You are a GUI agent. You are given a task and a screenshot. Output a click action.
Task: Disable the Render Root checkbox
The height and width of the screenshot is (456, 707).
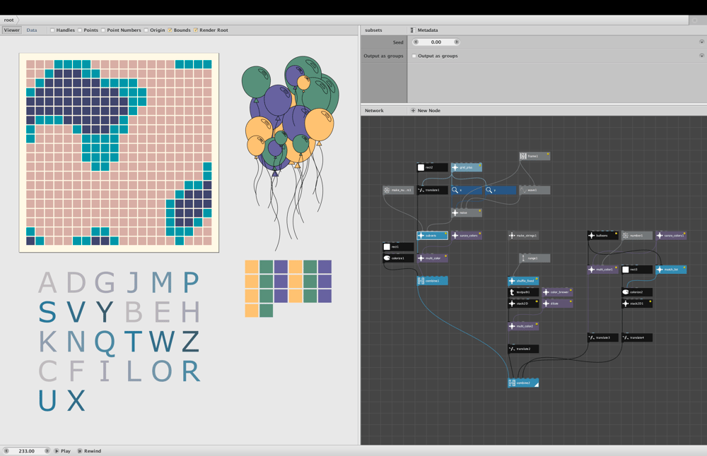196,30
